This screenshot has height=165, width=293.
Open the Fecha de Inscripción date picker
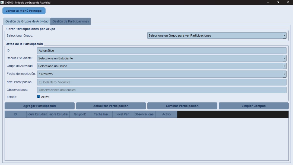pyautogui.click(x=284, y=74)
